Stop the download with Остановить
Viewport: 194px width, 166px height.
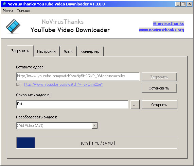pos(159,88)
